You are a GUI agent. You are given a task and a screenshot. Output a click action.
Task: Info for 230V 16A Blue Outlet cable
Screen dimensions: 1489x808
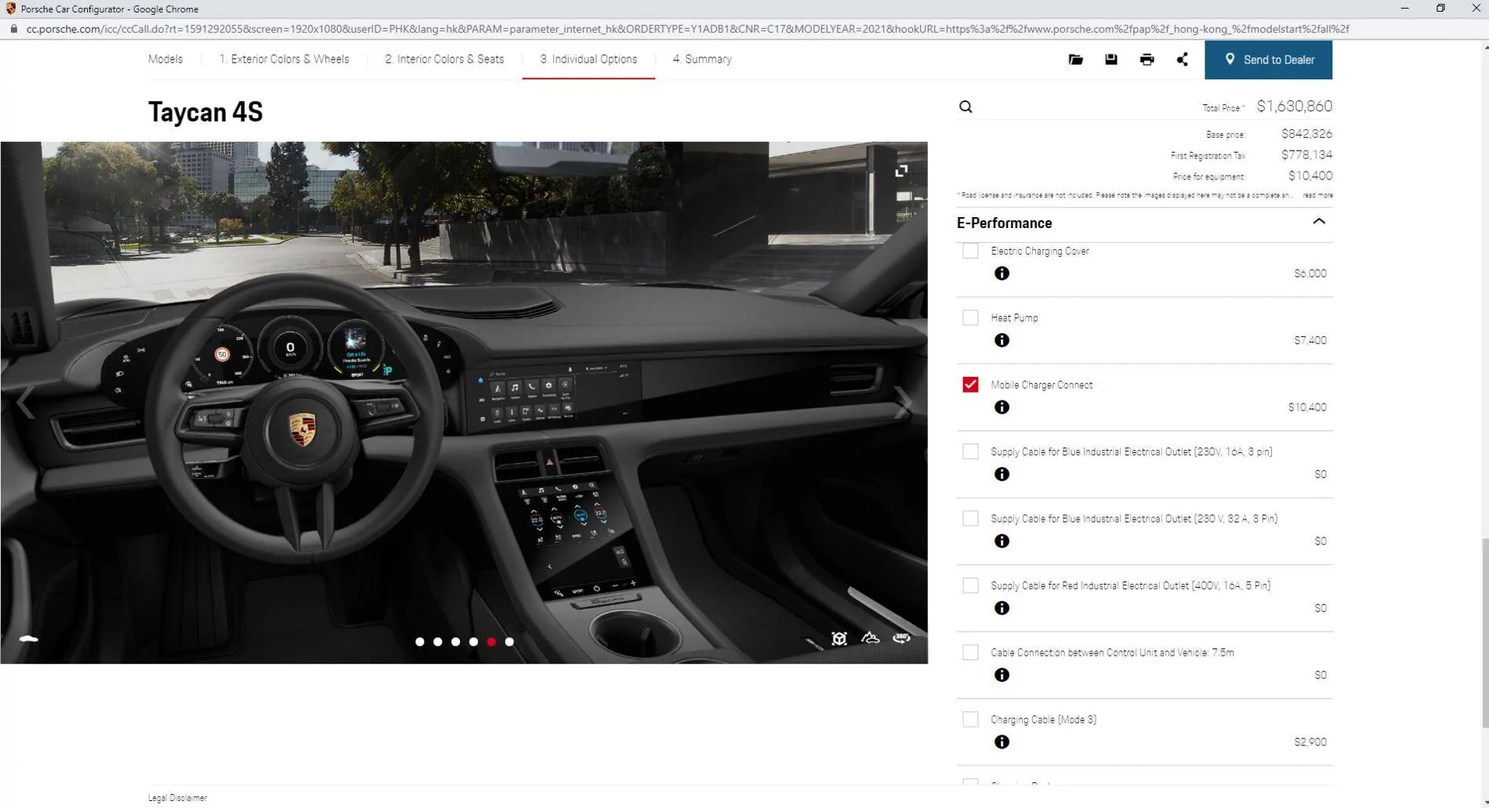click(1002, 474)
